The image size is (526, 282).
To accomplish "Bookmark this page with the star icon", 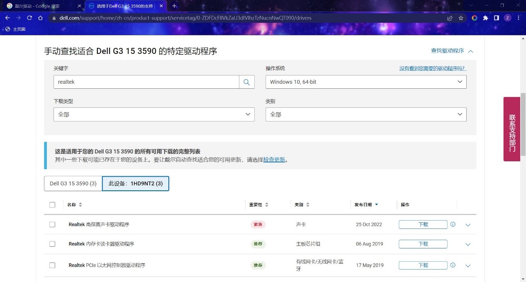I will (461, 18).
